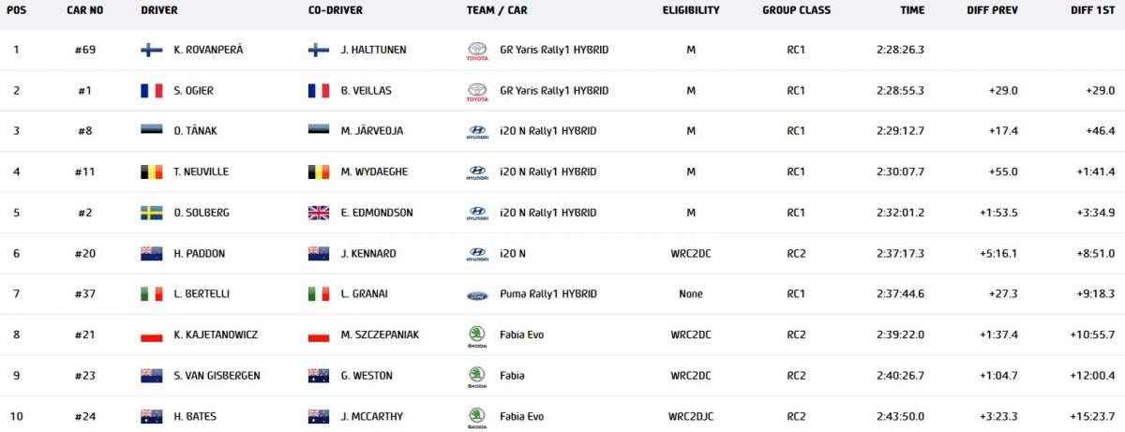Click the Belgian flag beside T. Neuville
The width and height of the screenshot is (1125, 432).
(x=151, y=172)
